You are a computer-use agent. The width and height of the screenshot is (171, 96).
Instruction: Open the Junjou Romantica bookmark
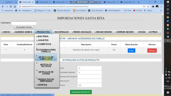tap(96, 11)
